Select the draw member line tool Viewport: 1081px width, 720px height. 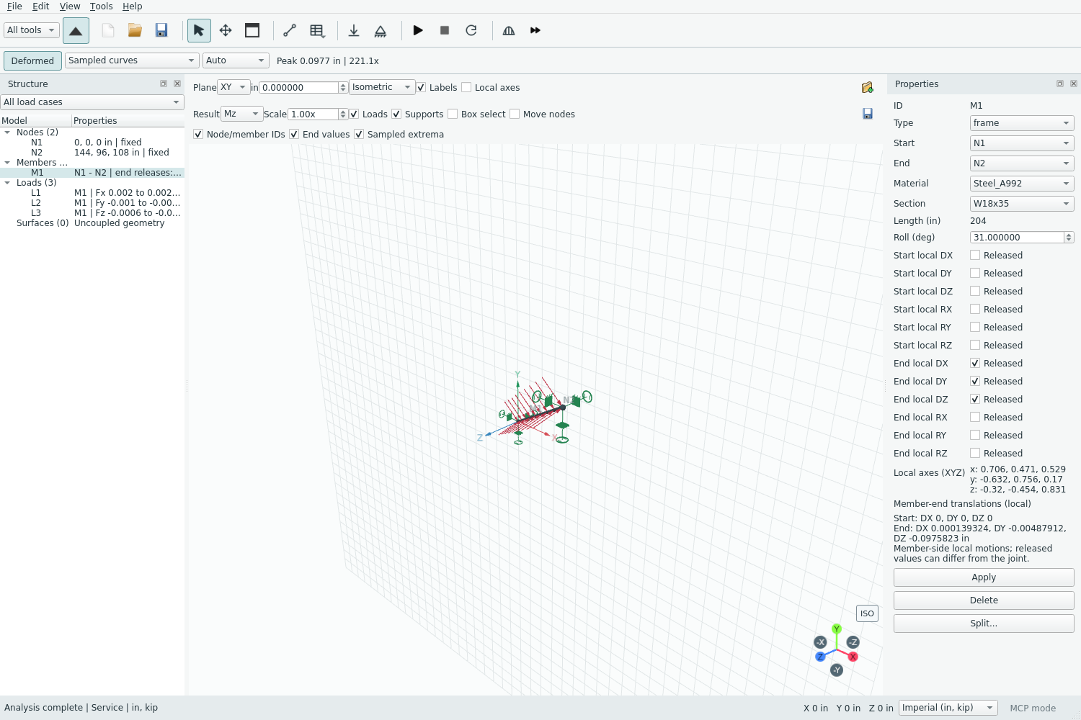[290, 30]
